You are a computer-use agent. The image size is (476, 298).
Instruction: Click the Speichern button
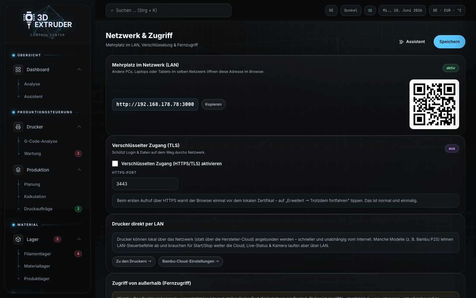pos(450,42)
